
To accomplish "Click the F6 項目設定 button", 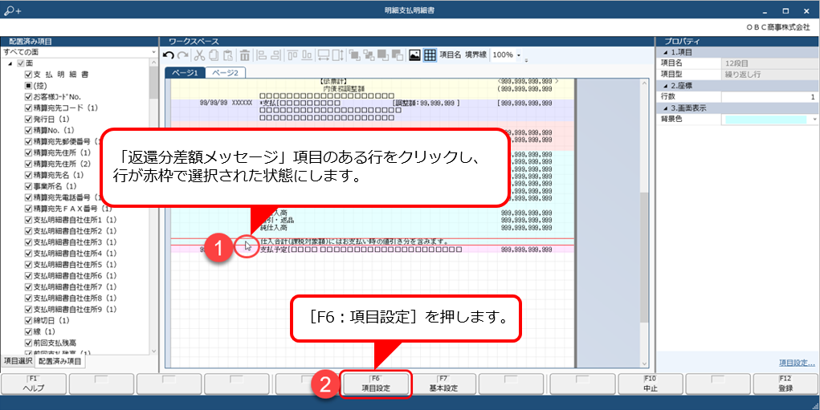I will pyautogui.click(x=376, y=384).
